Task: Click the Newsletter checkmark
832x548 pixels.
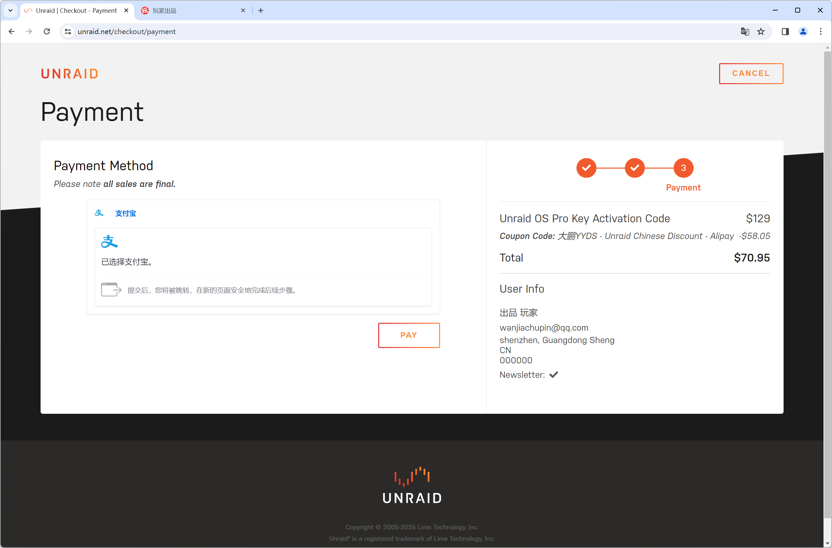Action: point(554,374)
